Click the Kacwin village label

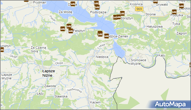click(95, 102)
